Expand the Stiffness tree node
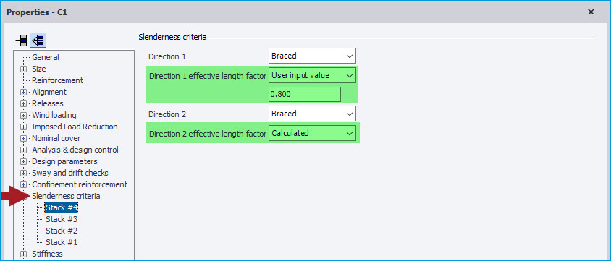This screenshot has width=611, height=261. 24,254
